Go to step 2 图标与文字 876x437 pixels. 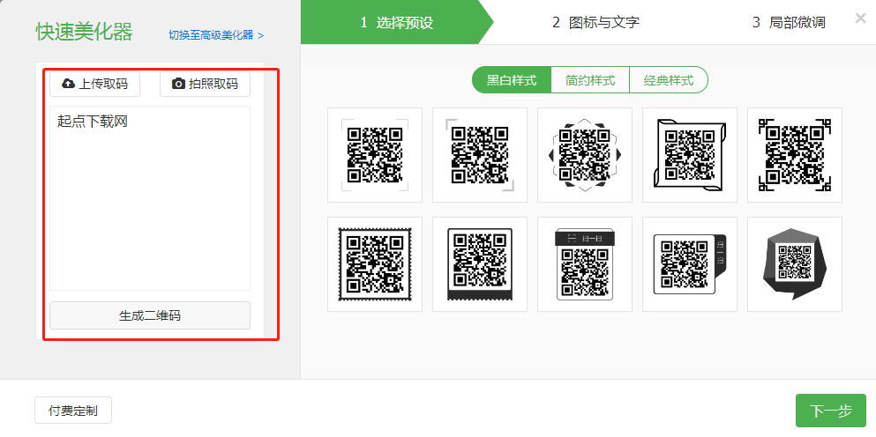tap(595, 22)
